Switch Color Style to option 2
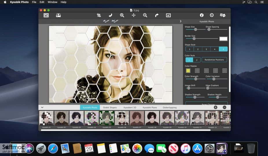Screen dimensions: 268x156 pos(197,60)
